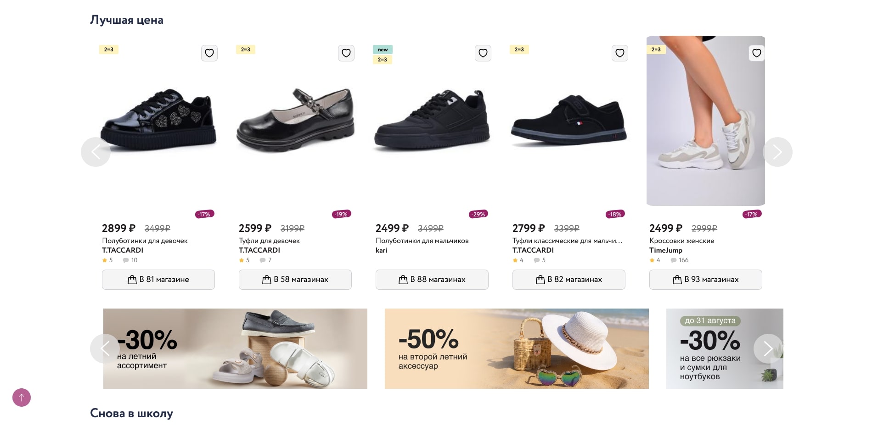Toggle favorite heart on girls' black shoes
Screen dimensions: 878x425
[346, 53]
